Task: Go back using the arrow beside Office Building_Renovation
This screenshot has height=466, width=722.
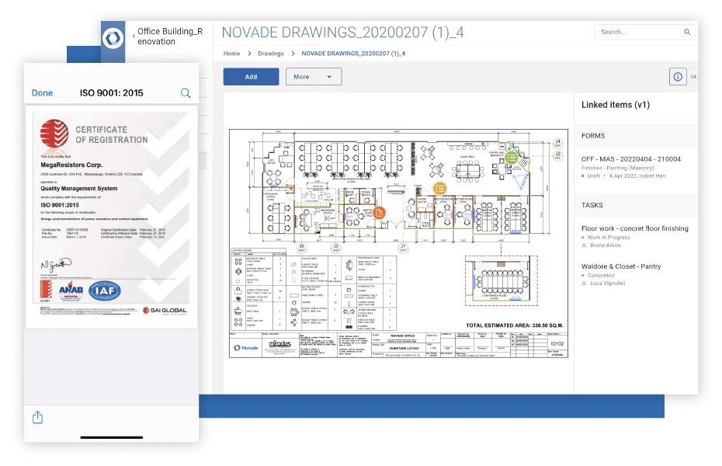Action: tap(134, 36)
